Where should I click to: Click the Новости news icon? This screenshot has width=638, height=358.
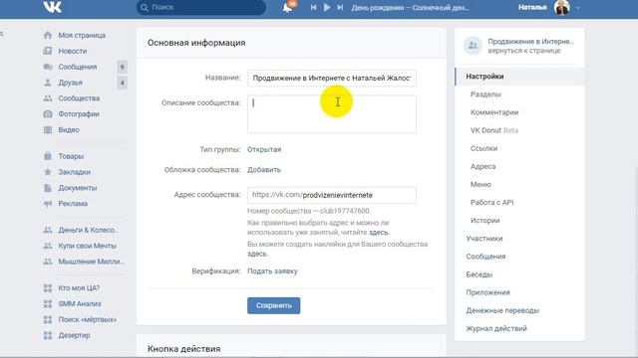point(48,51)
